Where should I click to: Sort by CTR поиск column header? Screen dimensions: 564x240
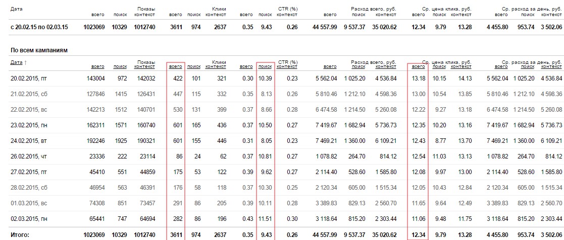[265, 66]
